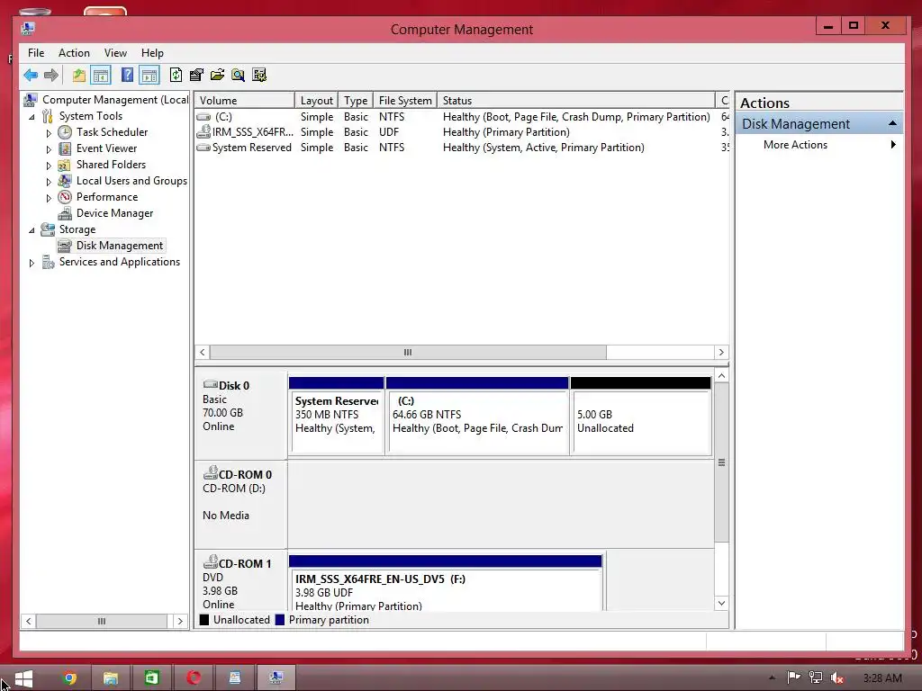
Task: Select Computer Management (Local) root node
Action: [115, 100]
